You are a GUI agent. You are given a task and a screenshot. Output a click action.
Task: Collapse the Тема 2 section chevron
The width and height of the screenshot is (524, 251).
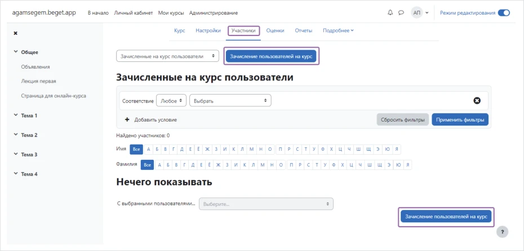pyautogui.click(x=15, y=135)
